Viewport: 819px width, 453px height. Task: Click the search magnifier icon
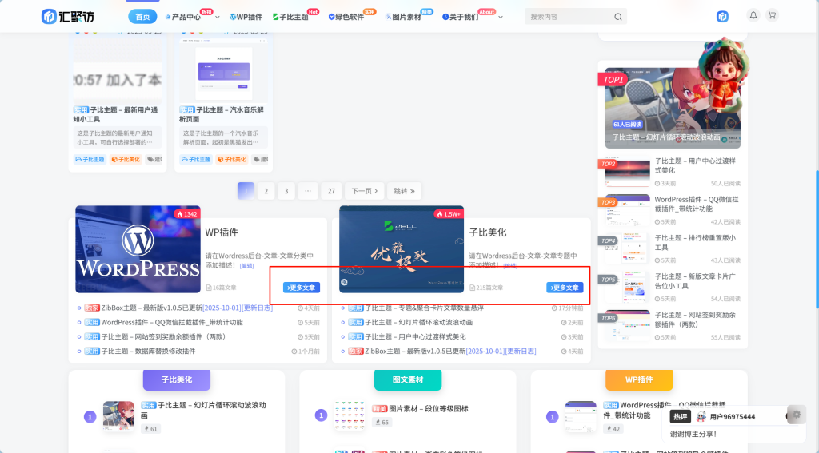coord(618,17)
